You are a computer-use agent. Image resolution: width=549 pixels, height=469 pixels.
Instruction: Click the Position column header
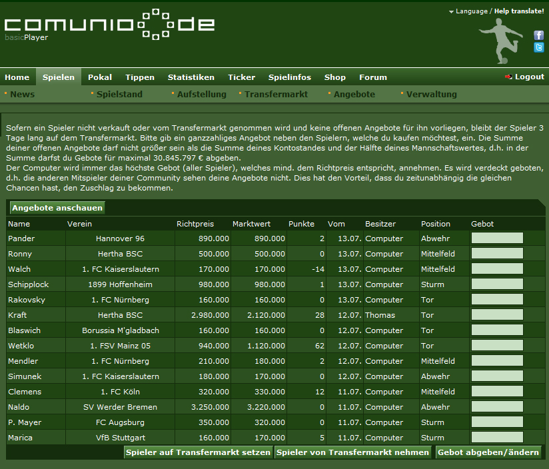(436, 224)
